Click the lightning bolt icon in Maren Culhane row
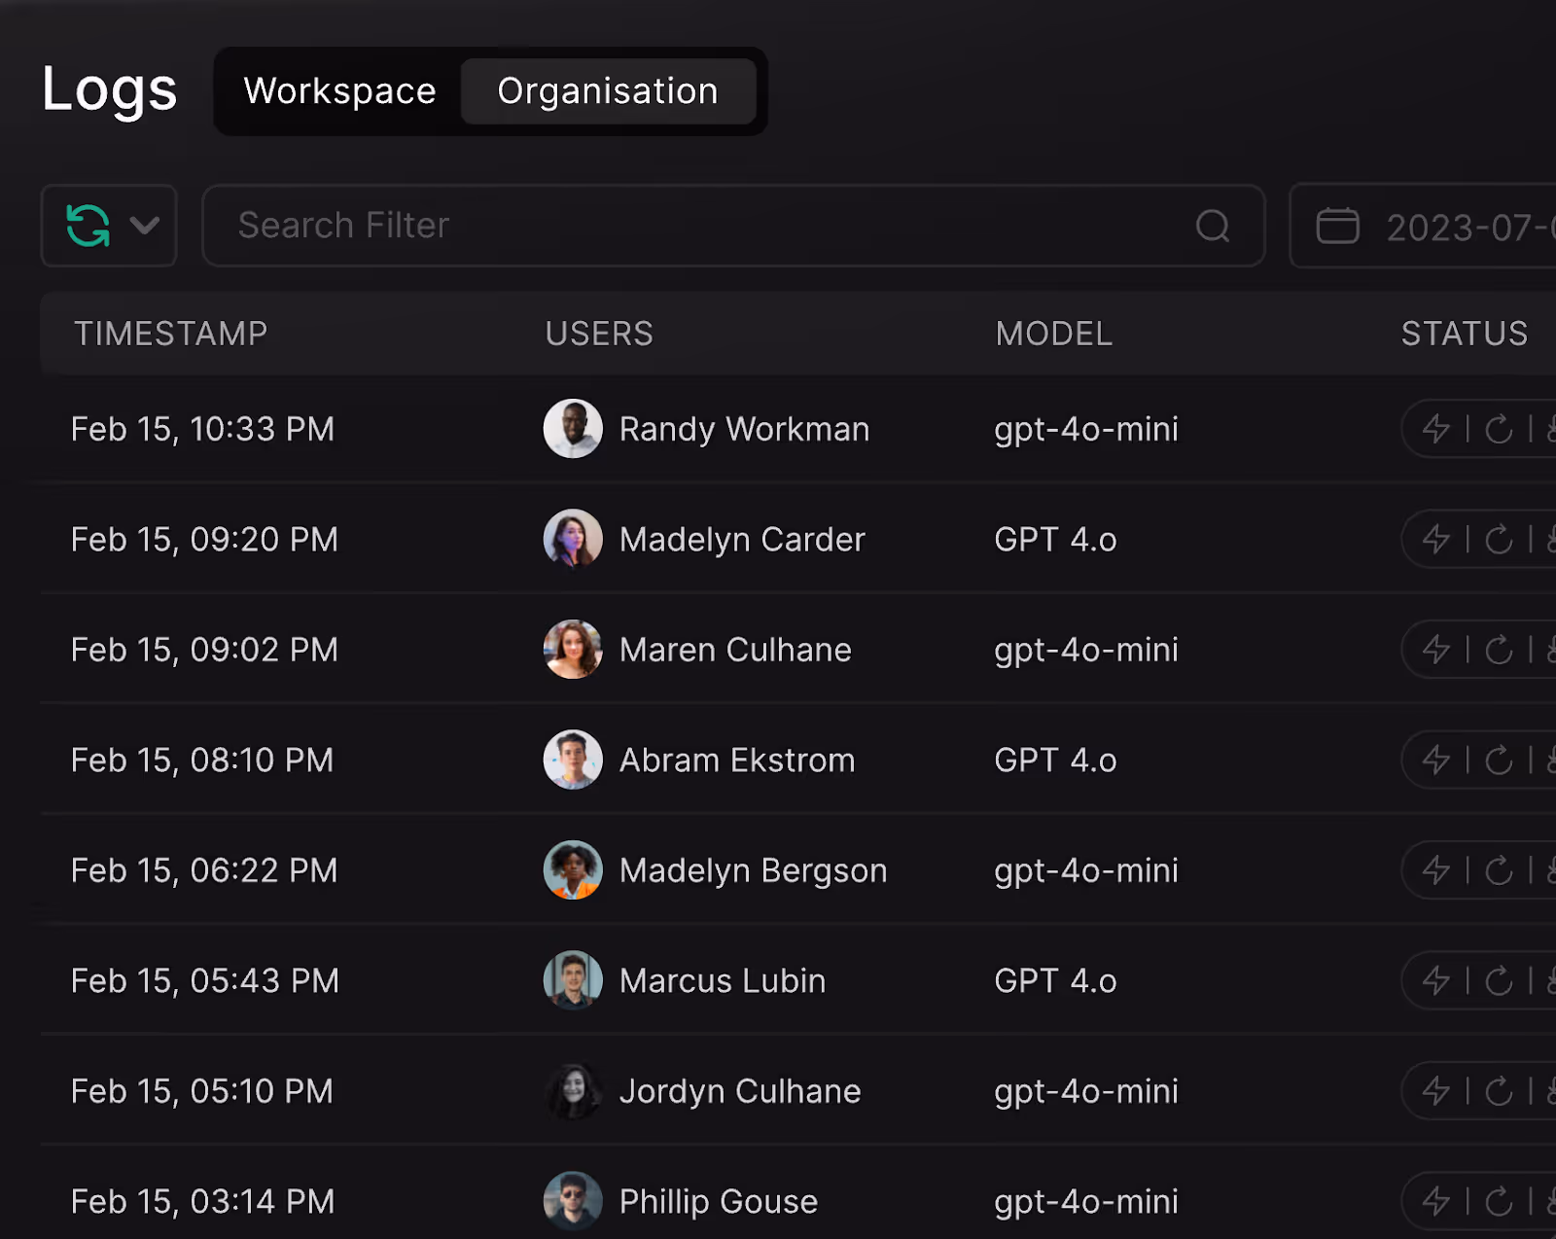Viewport: 1556px width, 1239px height. point(1436,650)
